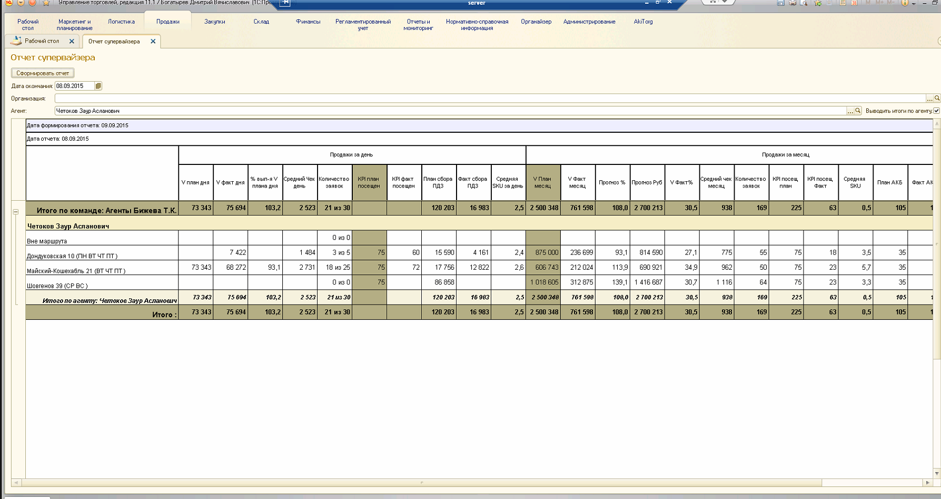This screenshot has width=941, height=499.
Task: Click the 1C main menu logo icon
Action: pyautogui.click(x=9, y=3)
